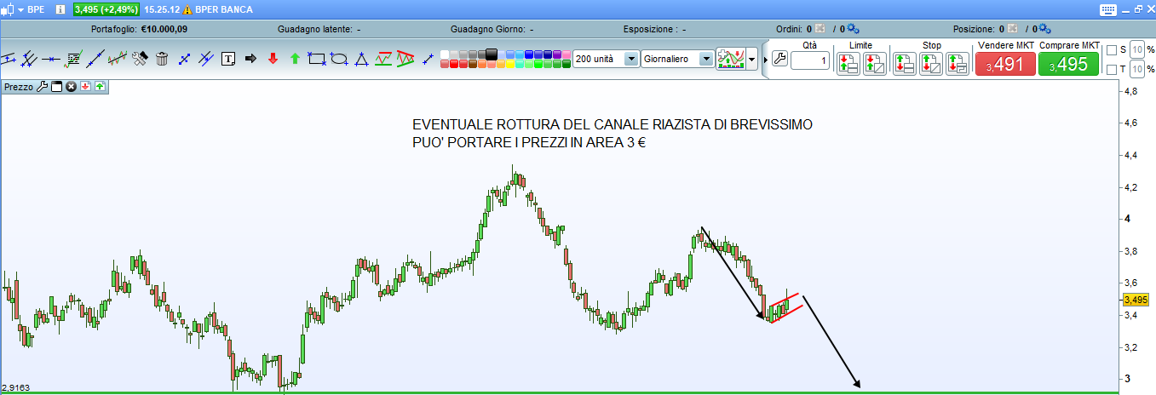
Task: Select the ellipse drawing tool
Action: pos(338,59)
